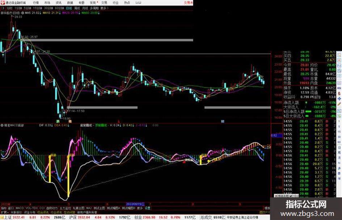Open the 关联报价 tab

click(16, 212)
